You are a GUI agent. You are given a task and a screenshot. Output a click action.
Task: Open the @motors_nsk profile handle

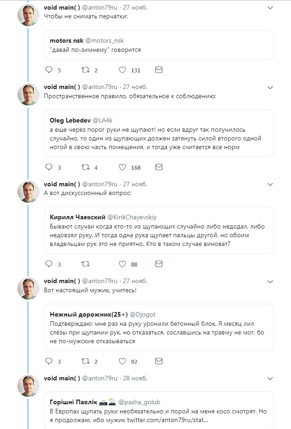pos(104,41)
